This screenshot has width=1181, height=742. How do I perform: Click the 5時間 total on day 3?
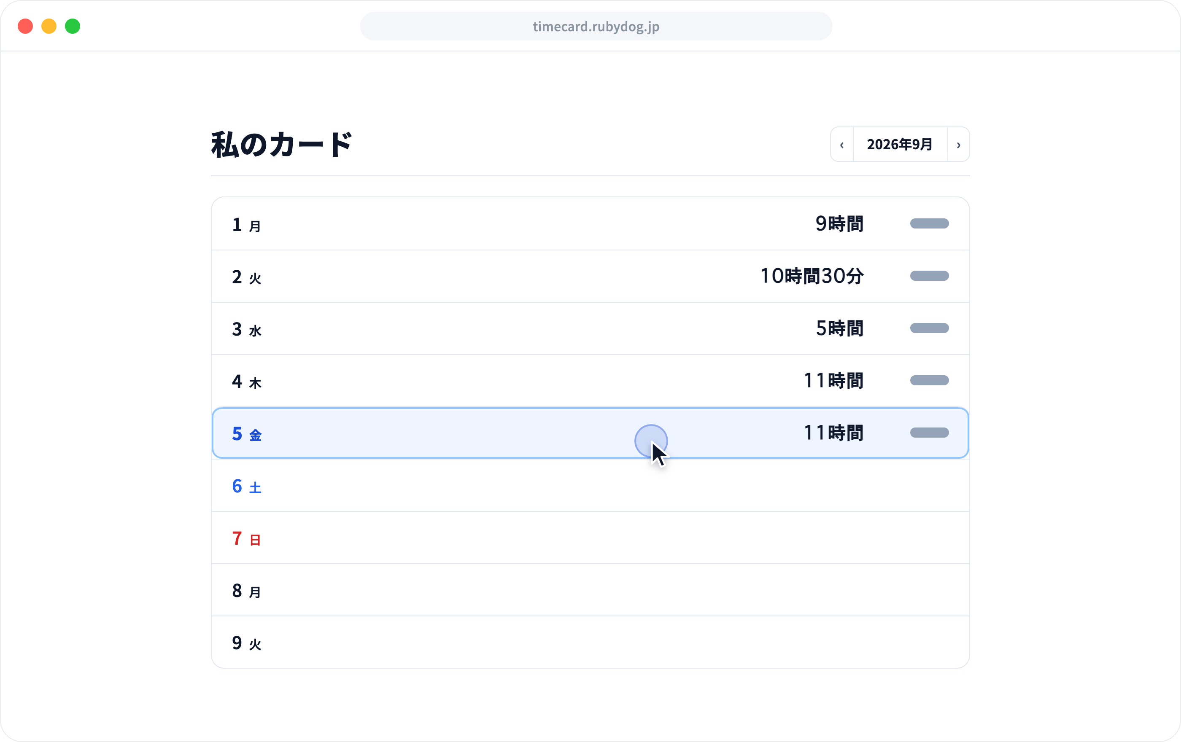click(x=839, y=328)
